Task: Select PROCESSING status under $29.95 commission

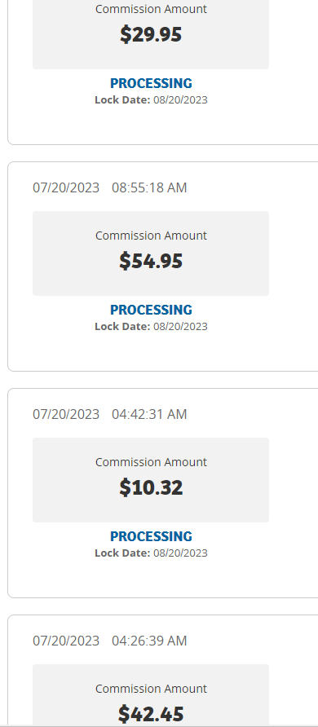Action: tap(151, 83)
